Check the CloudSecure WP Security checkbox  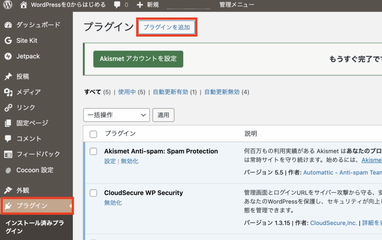[x=93, y=193]
